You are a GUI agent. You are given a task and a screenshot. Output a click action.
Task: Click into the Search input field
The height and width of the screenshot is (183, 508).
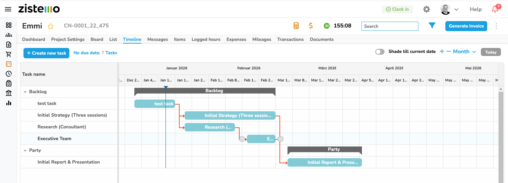pos(389,26)
